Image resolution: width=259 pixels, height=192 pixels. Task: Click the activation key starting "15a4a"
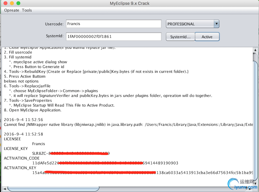[x=143, y=173]
